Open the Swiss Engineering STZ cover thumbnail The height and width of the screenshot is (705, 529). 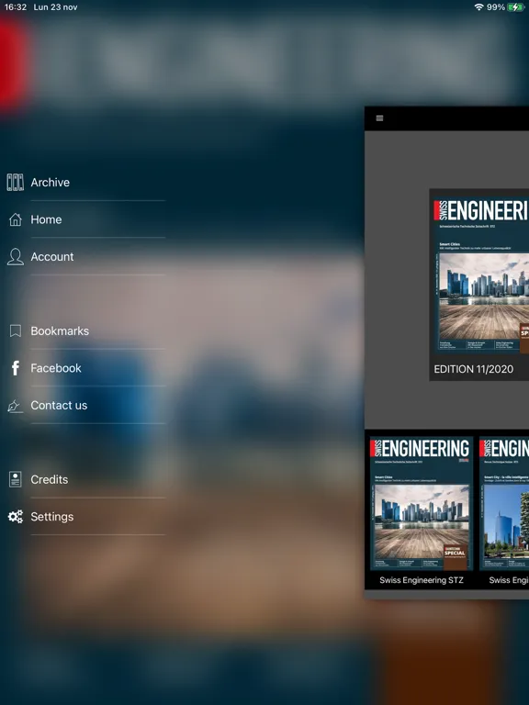pyautogui.click(x=421, y=503)
